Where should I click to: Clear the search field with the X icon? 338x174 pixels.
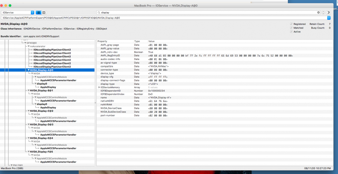point(318,12)
